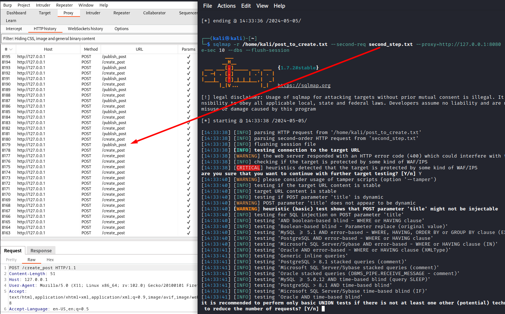
Task: Click the 'Host: 127.0.0.1' header line
Action: [28, 279]
